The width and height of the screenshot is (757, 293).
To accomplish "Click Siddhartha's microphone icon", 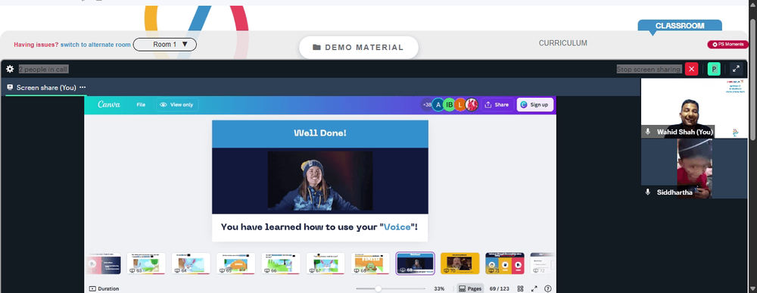I will [648, 192].
